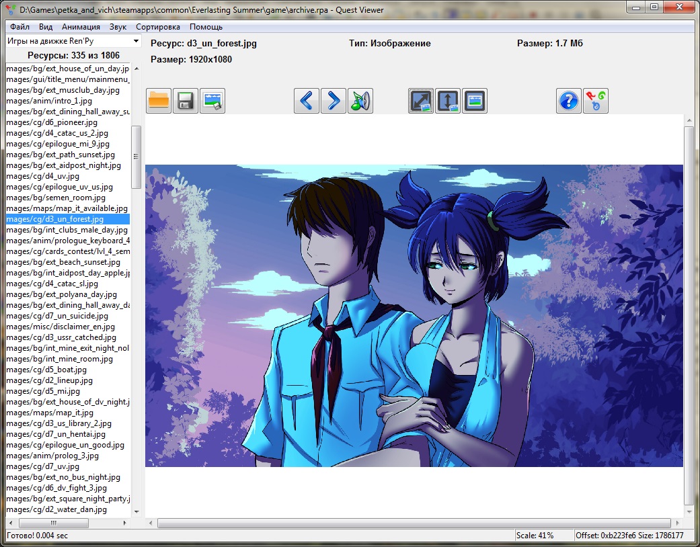Viewport: 700px width, 547px height.
Task: Open the game engine dropdown 'Игры на движке Ren'Py'
Action: point(73,42)
